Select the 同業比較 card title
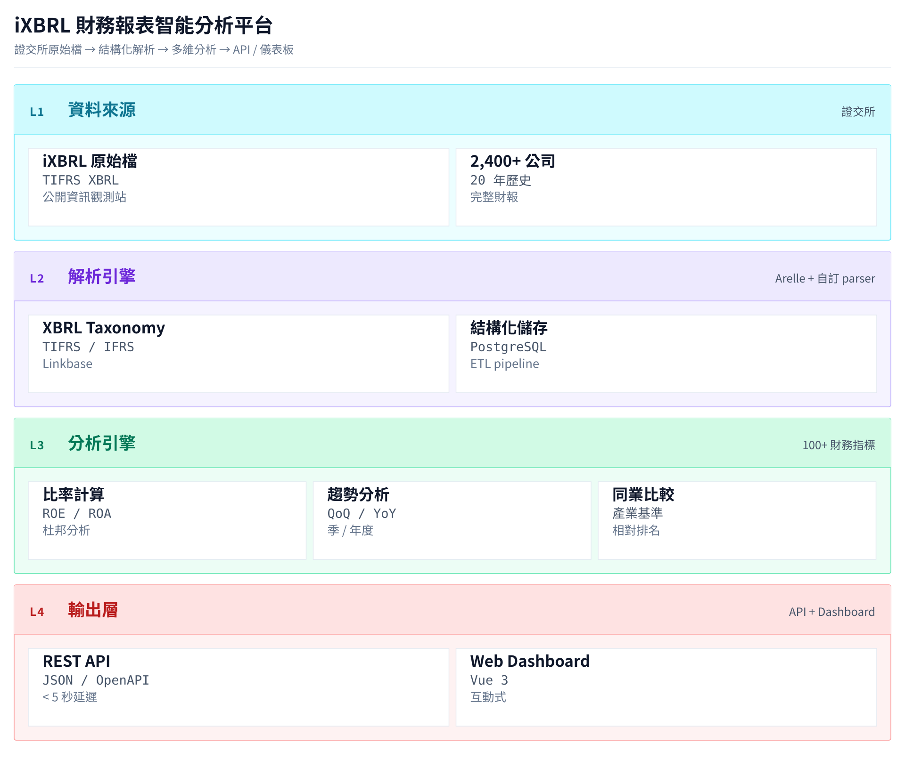905x760 pixels. [x=643, y=494]
